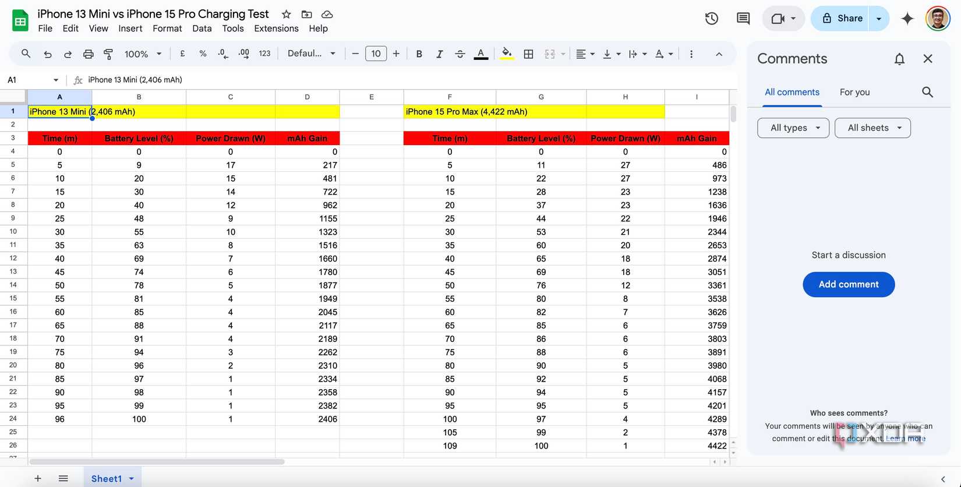Open the zoom 100% dropdown
The height and width of the screenshot is (487, 961).
point(143,54)
